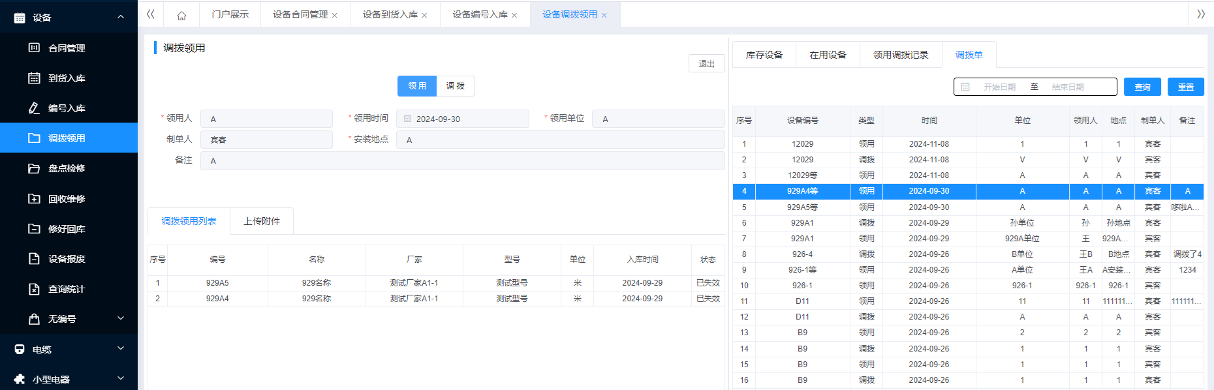Switch to the 库存设备 tab
The width and height of the screenshot is (1214, 390).
764,55
